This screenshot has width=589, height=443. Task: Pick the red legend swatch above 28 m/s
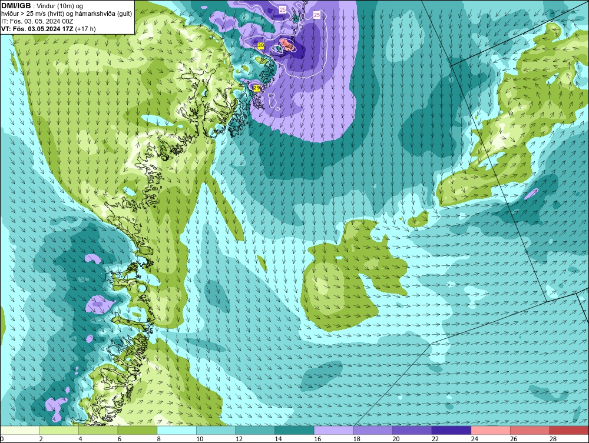(569, 430)
